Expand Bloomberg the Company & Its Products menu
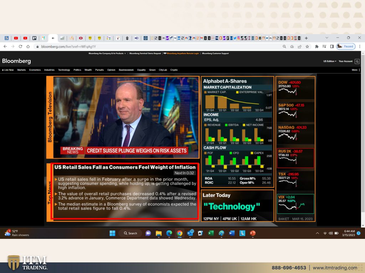 pos(107,53)
